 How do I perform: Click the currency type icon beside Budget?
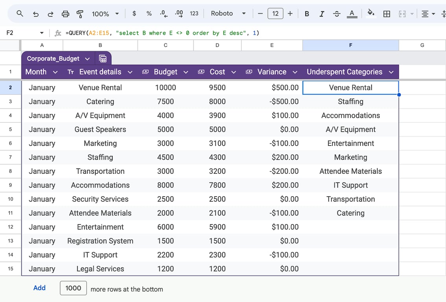tap(146, 72)
